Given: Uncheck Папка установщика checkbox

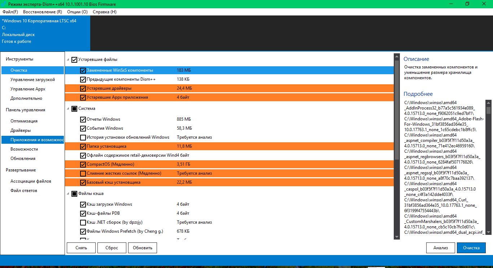Looking at the screenshot, I should (x=83, y=146).
